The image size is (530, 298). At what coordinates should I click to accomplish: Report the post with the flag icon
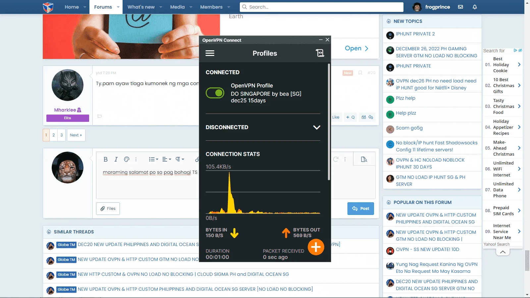click(99, 116)
